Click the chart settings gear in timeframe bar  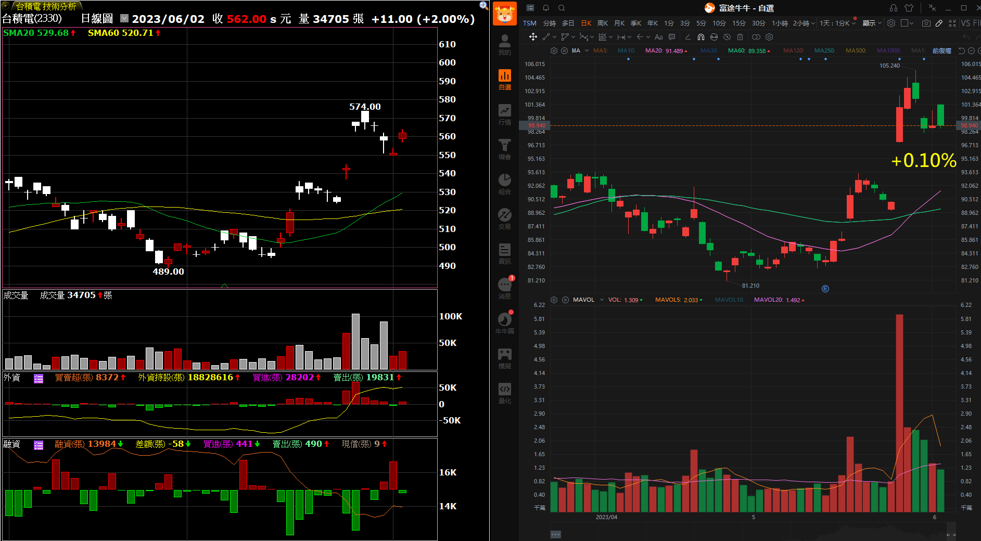(x=891, y=23)
